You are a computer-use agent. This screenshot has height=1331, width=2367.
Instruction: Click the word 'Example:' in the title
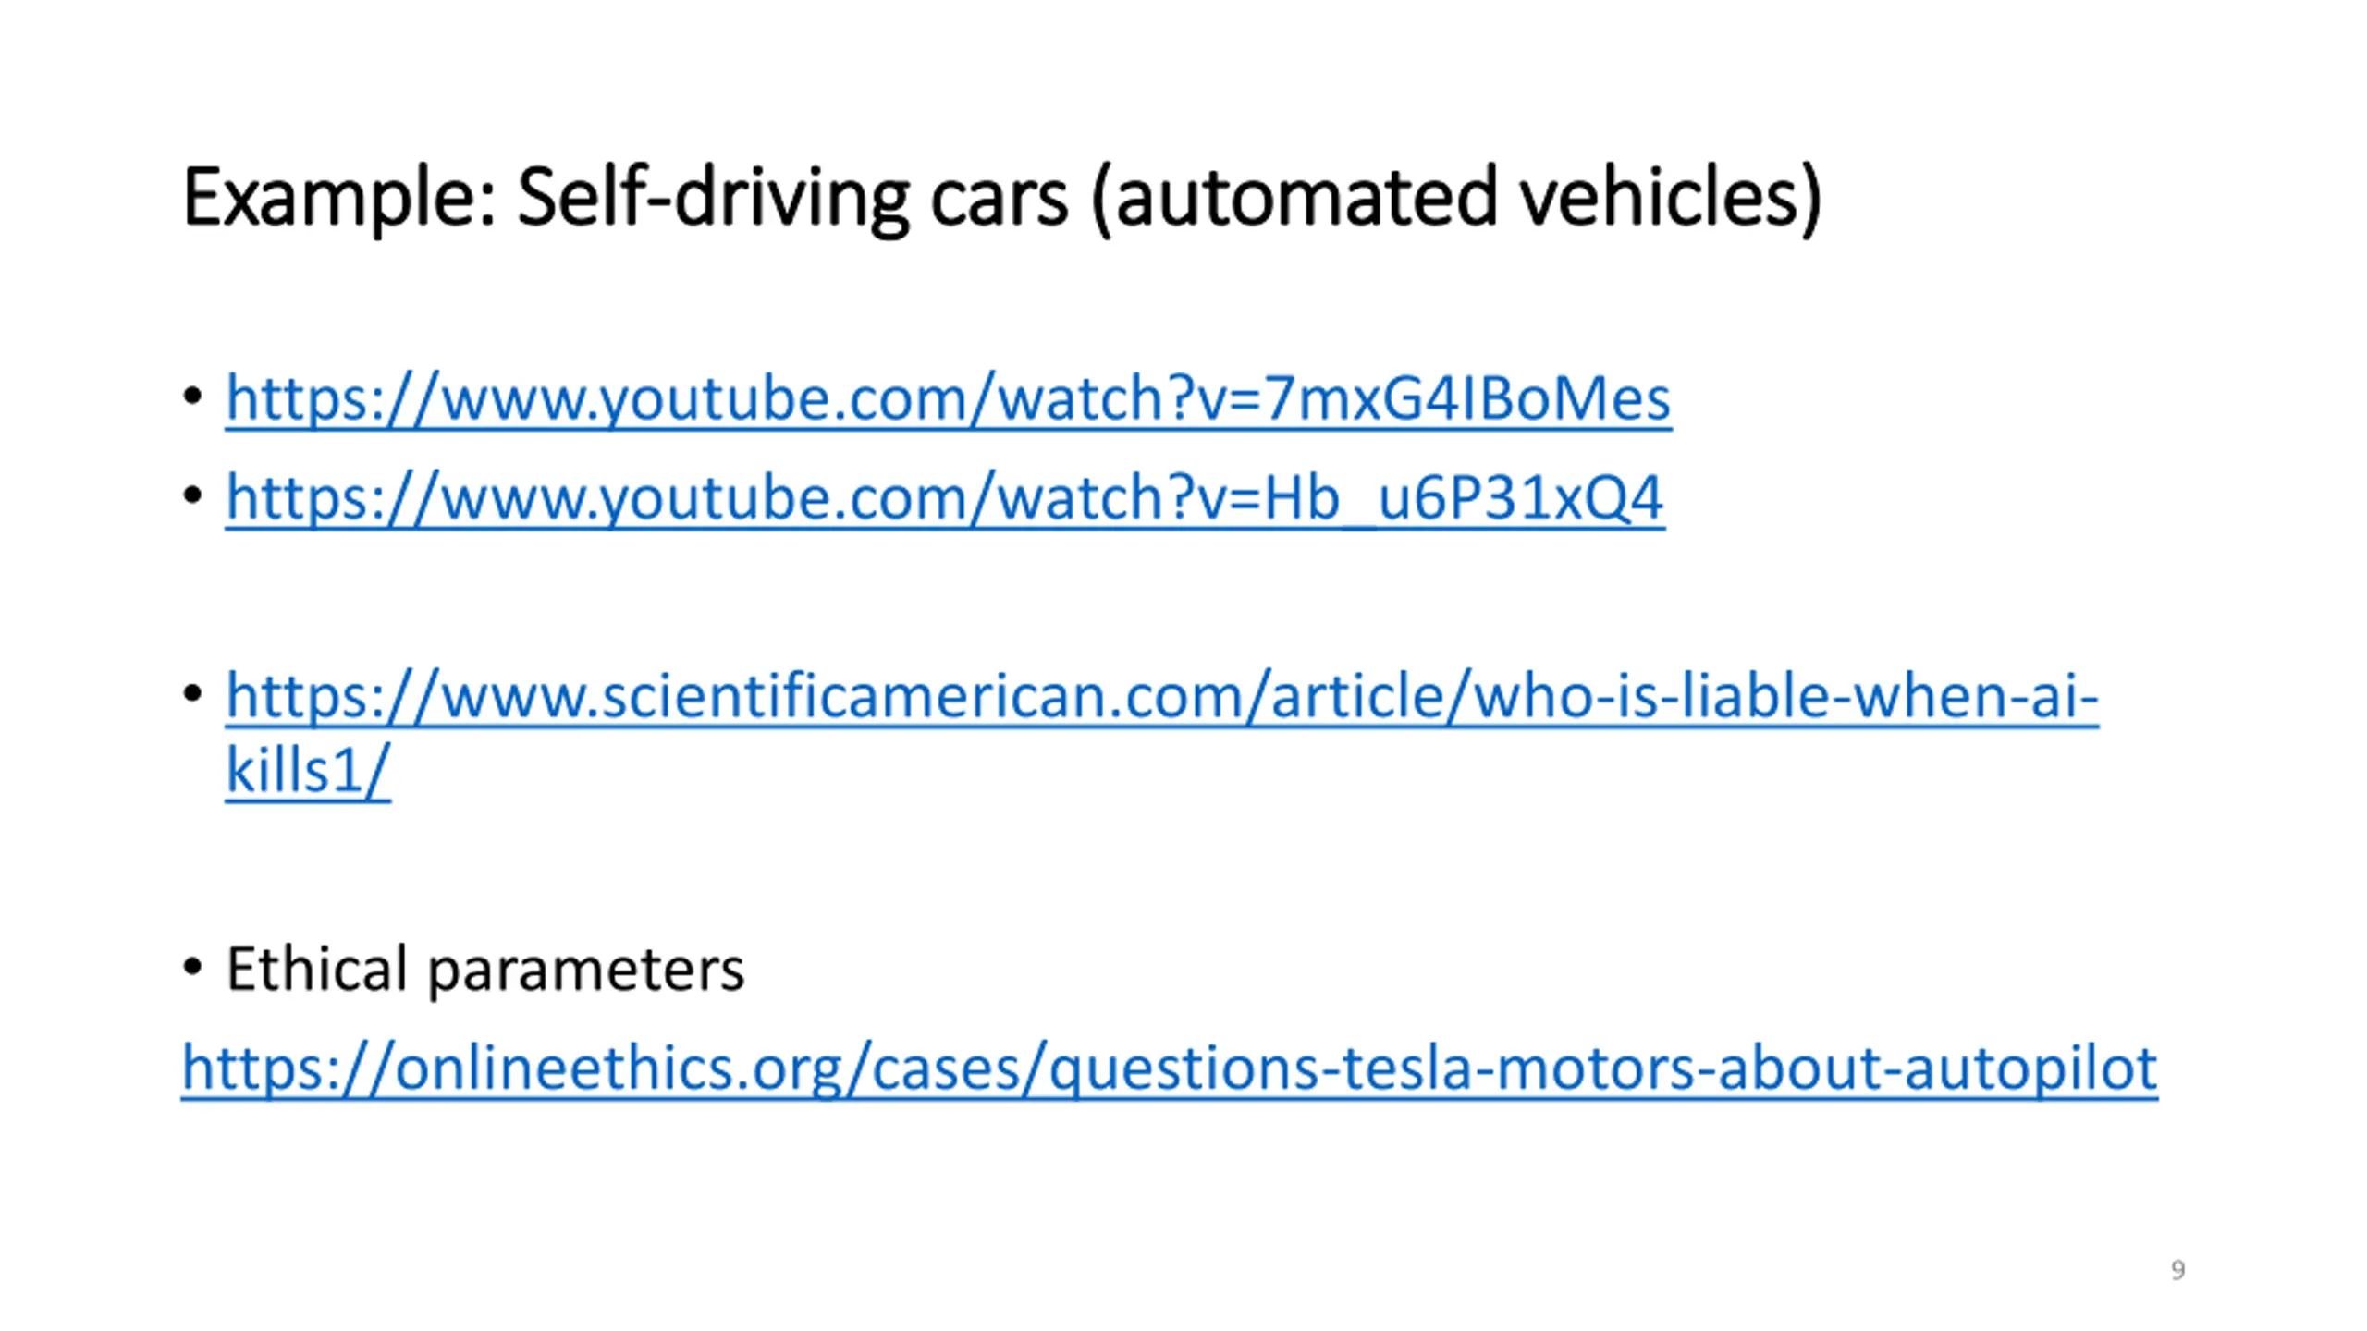point(339,198)
